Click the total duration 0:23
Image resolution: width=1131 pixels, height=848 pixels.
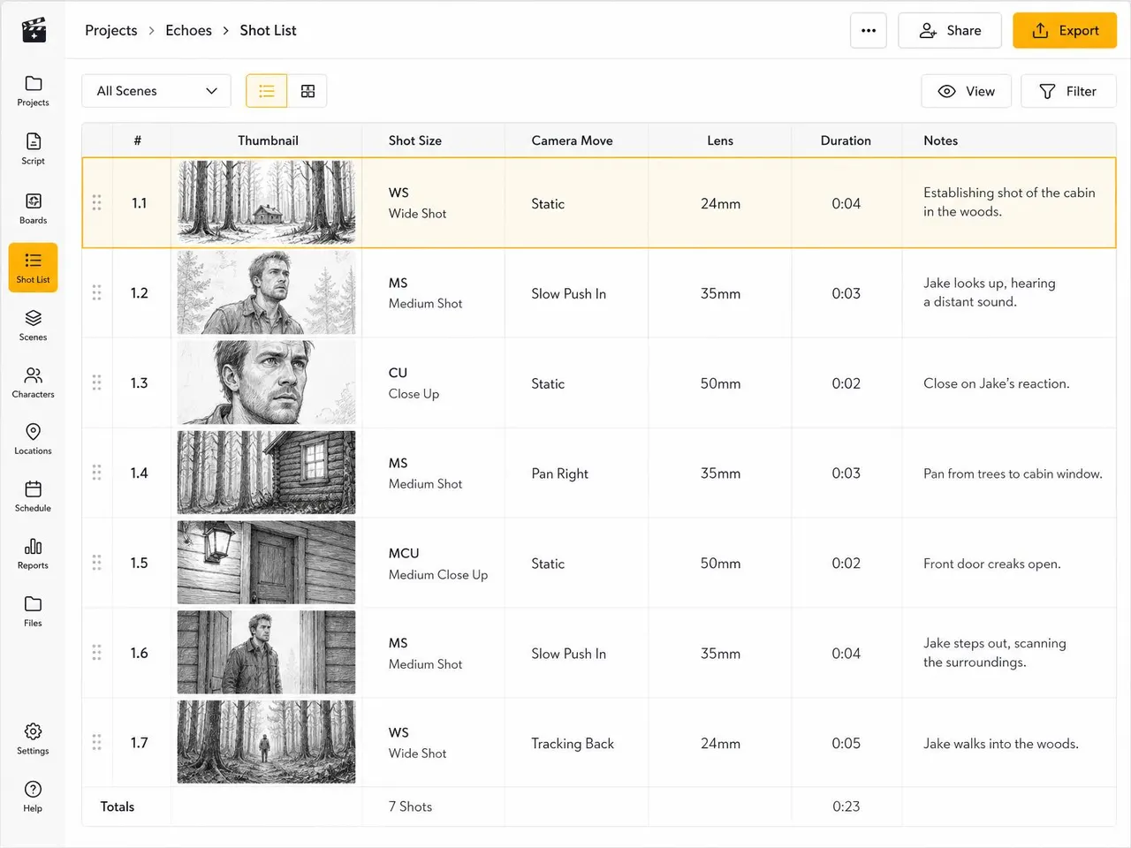pos(846,806)
